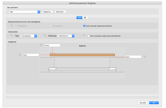The image size is (166, 108).
Task: Click the 5cm input field
Action: click(31, 55)
